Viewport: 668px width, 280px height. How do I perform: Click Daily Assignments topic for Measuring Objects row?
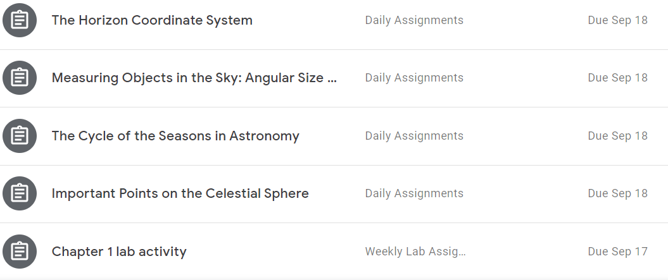[x=414, y=78]
